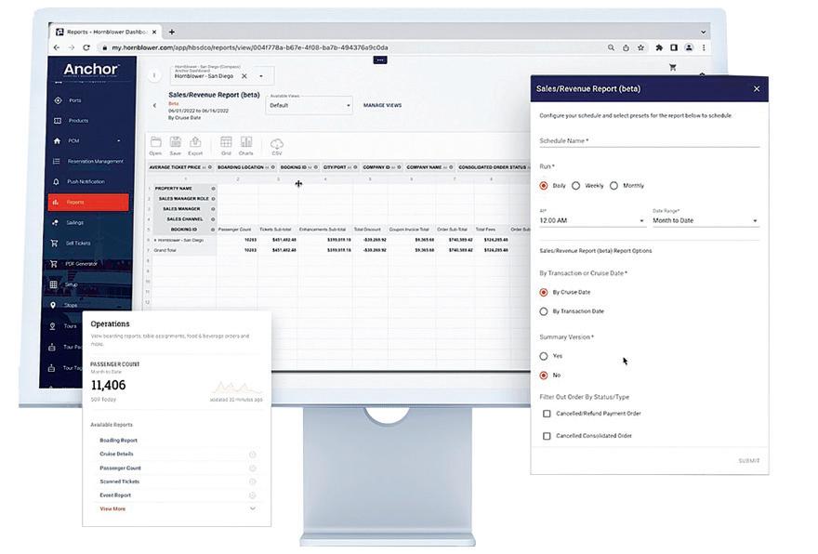Click the browser address bar URL
Viewport: 818px width, 554px height.
coord(249,47)
